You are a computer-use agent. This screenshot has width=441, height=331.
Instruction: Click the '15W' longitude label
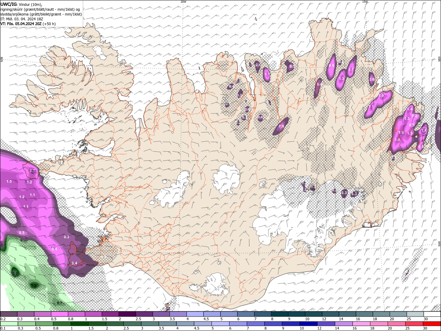point(365,2)
